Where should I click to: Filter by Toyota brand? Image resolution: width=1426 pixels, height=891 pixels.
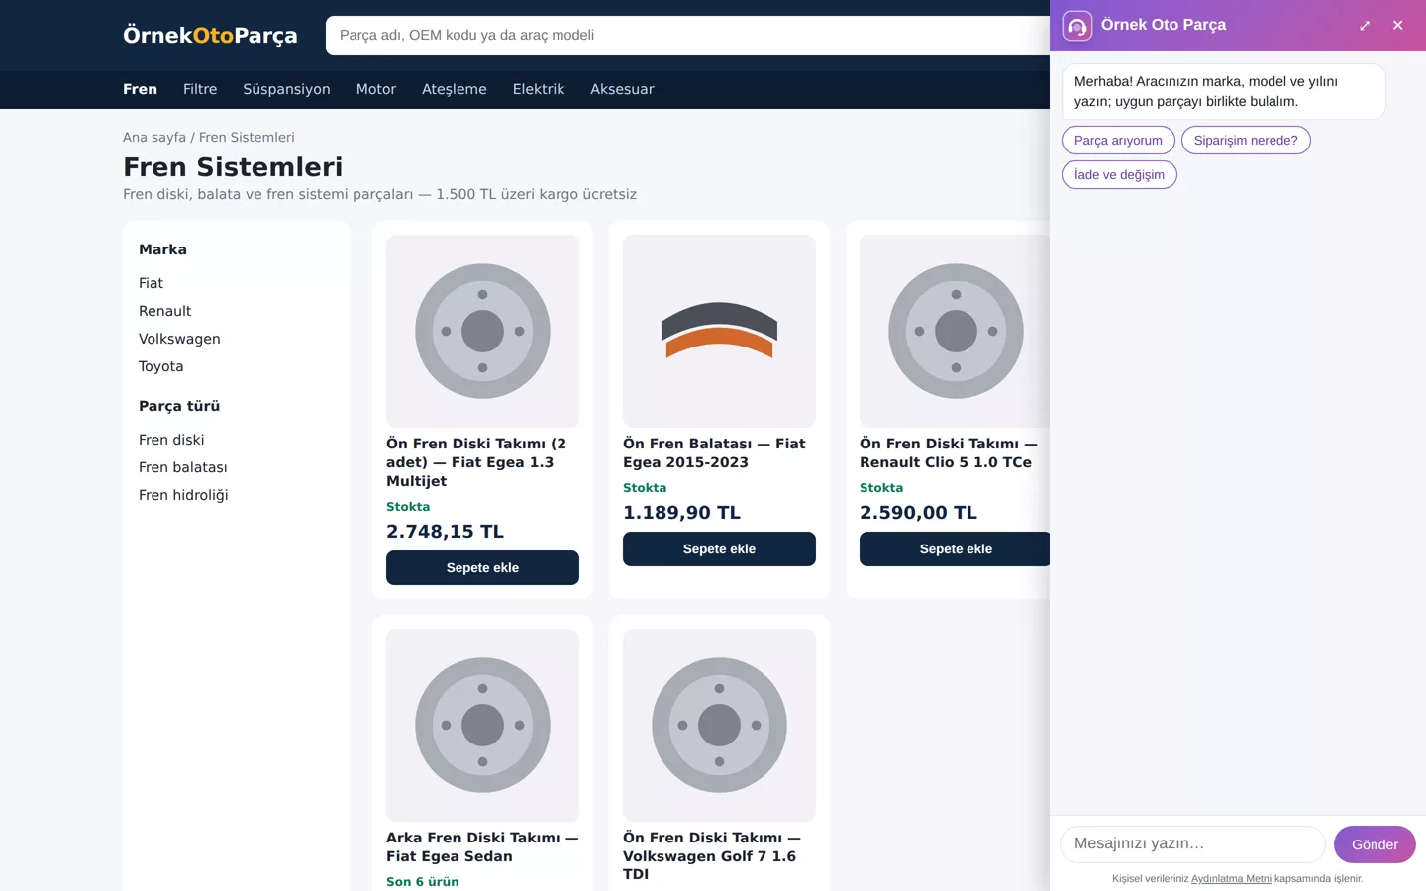tap(160, 366)
